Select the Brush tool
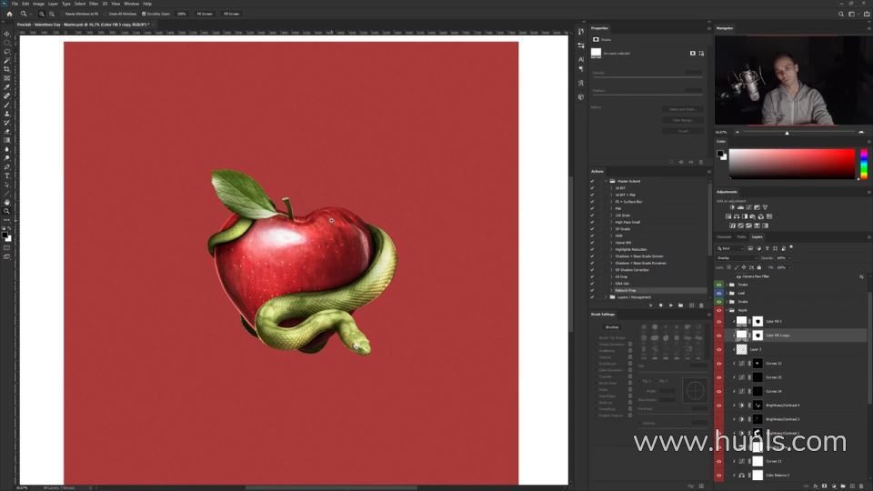 tap(6, 105)
